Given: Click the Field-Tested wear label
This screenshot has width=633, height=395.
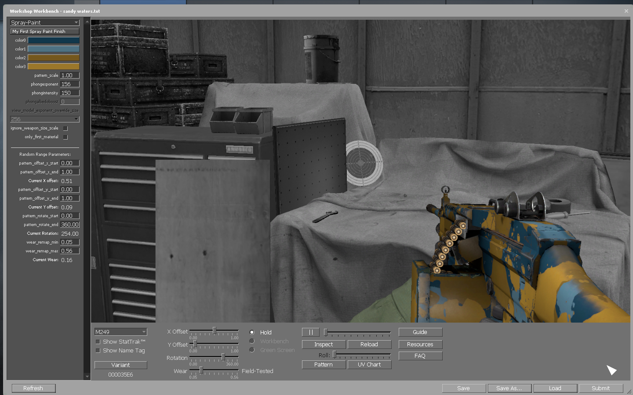Looking at the screenshot, I should click(x=258, y=371).
